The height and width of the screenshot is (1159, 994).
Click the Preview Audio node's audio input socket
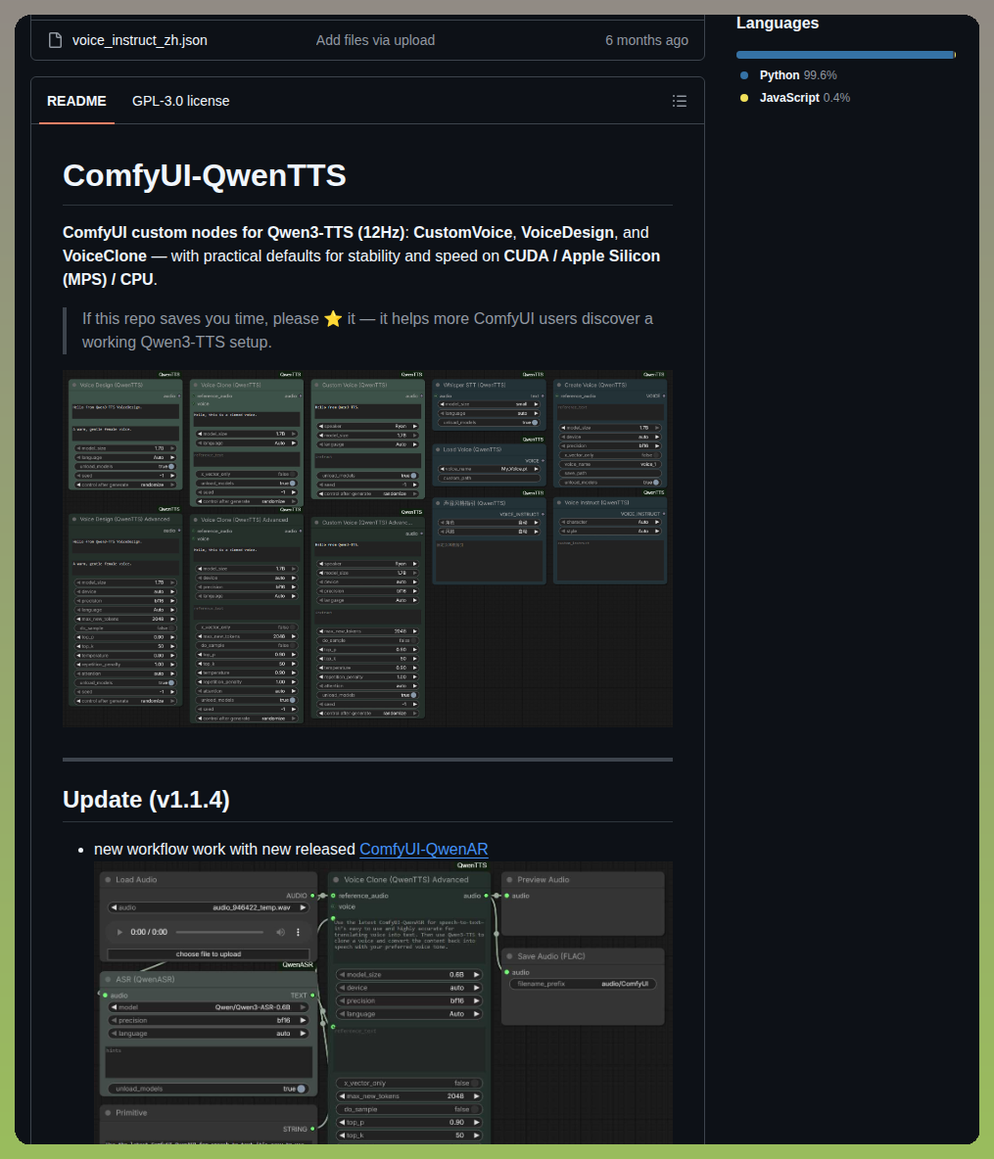click(x=506, y=896)
